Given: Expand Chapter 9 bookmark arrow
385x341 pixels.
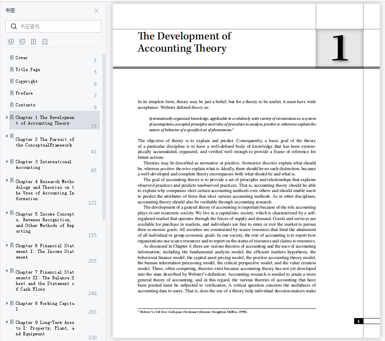Looking at the screenshot, I should [7, 322].
